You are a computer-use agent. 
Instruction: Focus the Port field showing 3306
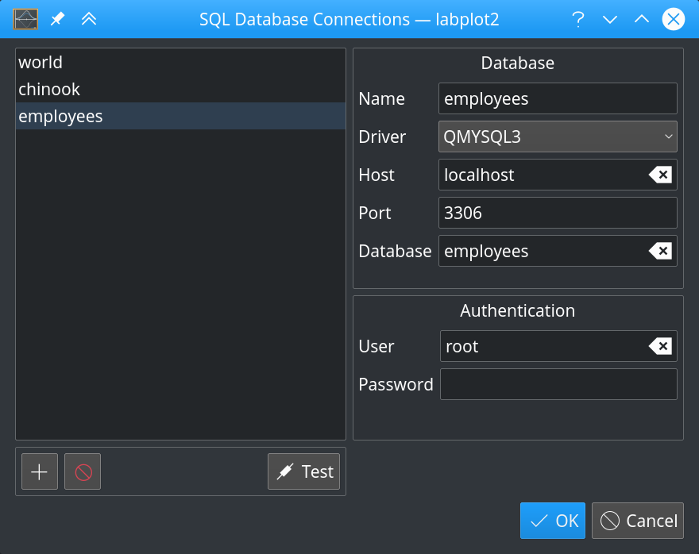coord(557,213)
